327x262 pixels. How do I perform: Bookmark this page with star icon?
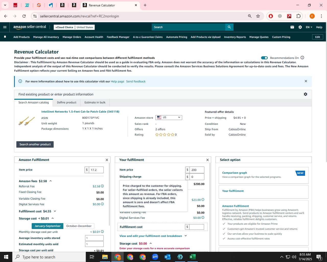pos(258,16)
